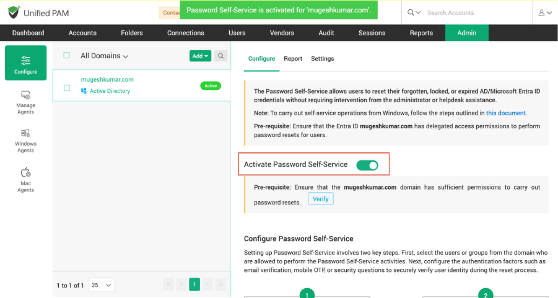Switch to the Report tab
Screen dimensions: 558x298
point(293,59)
